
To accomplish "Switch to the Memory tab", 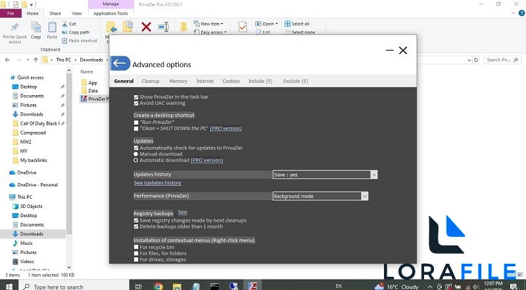I will pos(178,81).
